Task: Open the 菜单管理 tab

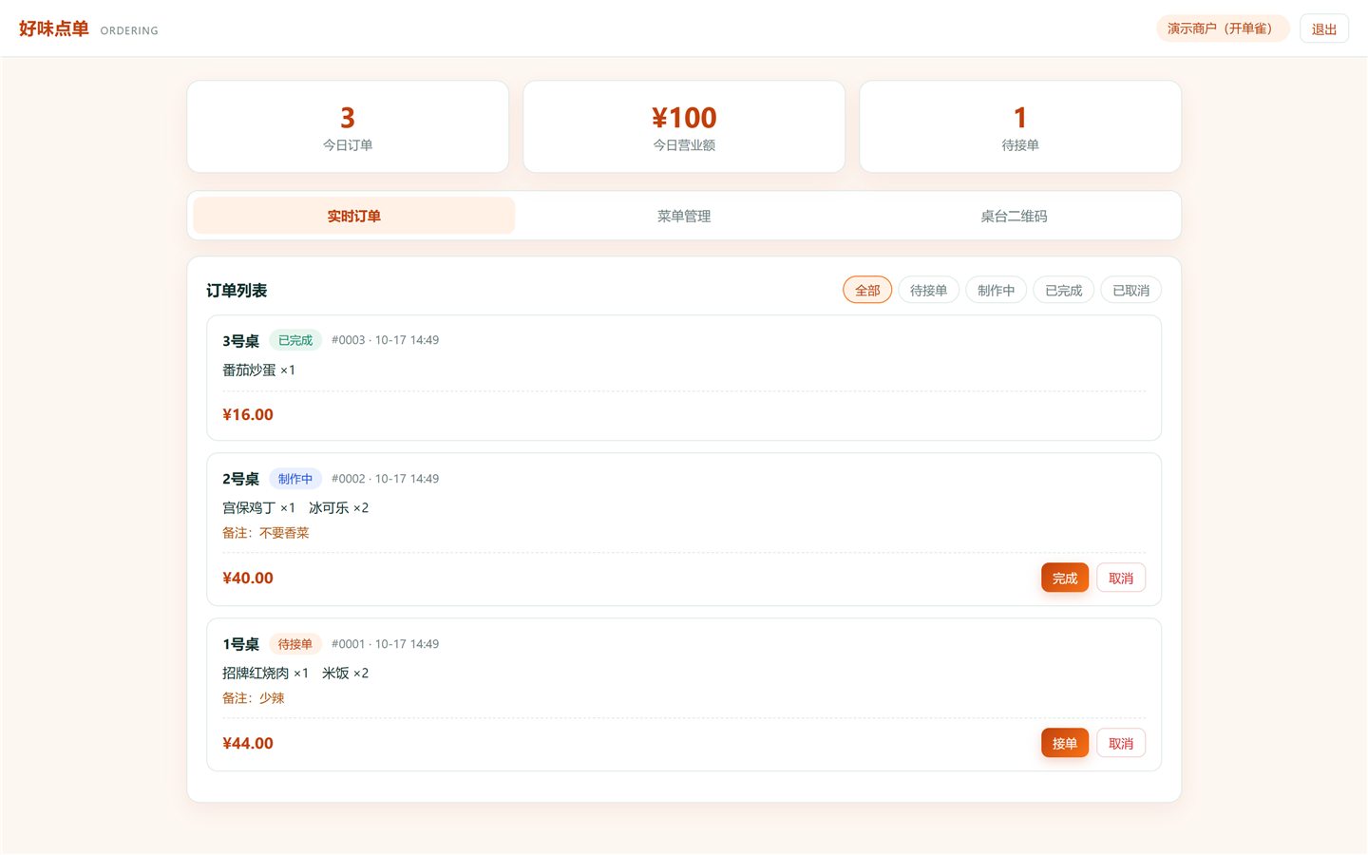Action: 684,216
